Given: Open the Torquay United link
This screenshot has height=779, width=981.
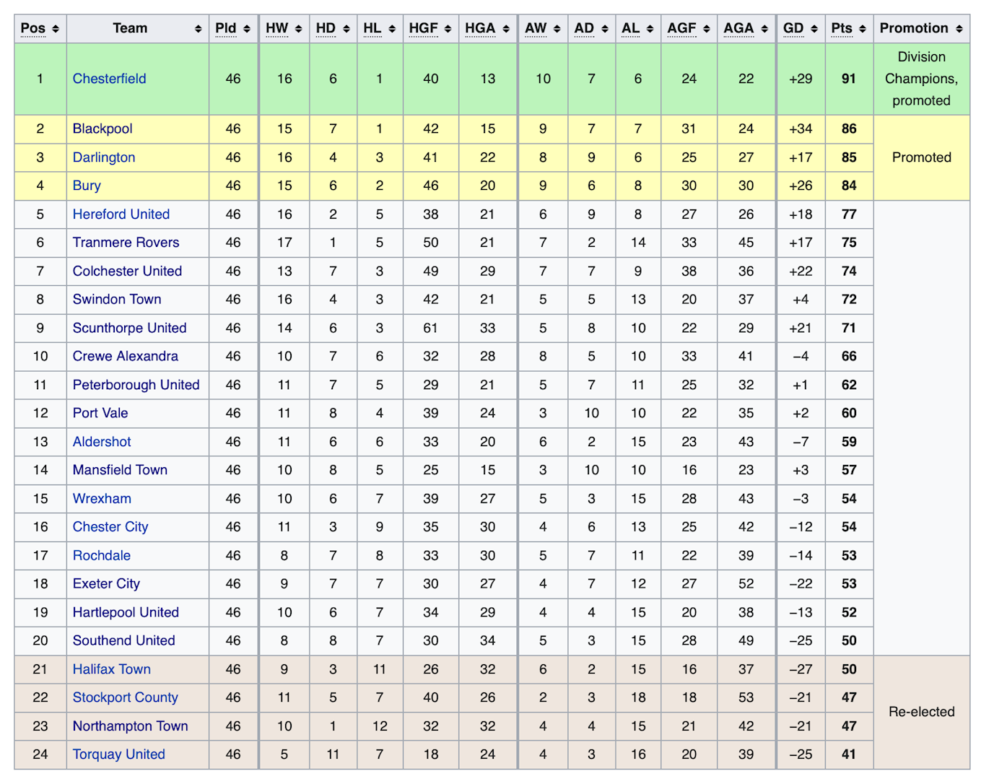Looking at the screenshot, I should tap(118, 754).
